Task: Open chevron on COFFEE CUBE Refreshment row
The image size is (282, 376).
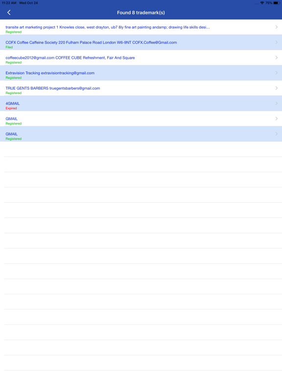Action: pos(277,58)
